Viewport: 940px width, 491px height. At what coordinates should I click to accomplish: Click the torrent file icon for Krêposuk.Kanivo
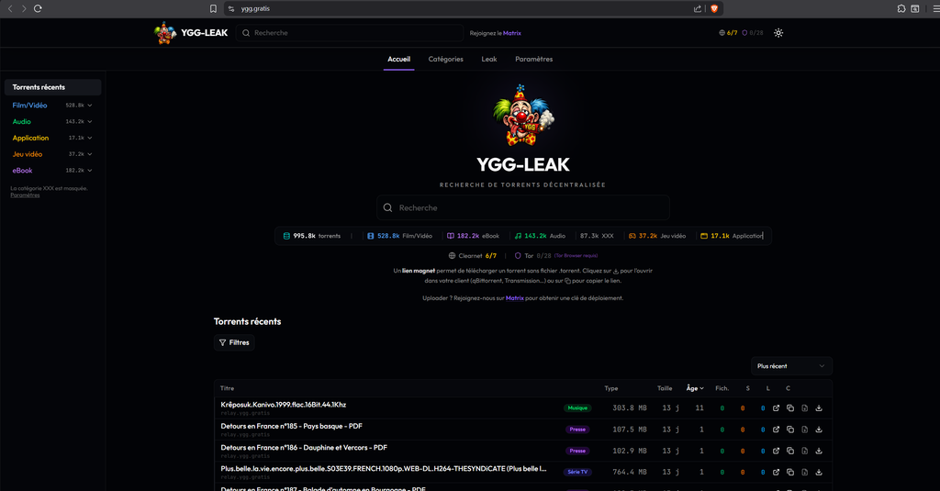(804, 408)
